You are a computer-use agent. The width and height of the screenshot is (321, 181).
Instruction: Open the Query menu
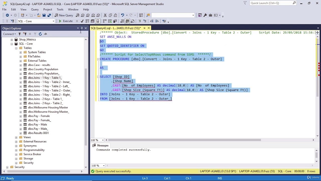pyautogui.click(x=35, y=10)
